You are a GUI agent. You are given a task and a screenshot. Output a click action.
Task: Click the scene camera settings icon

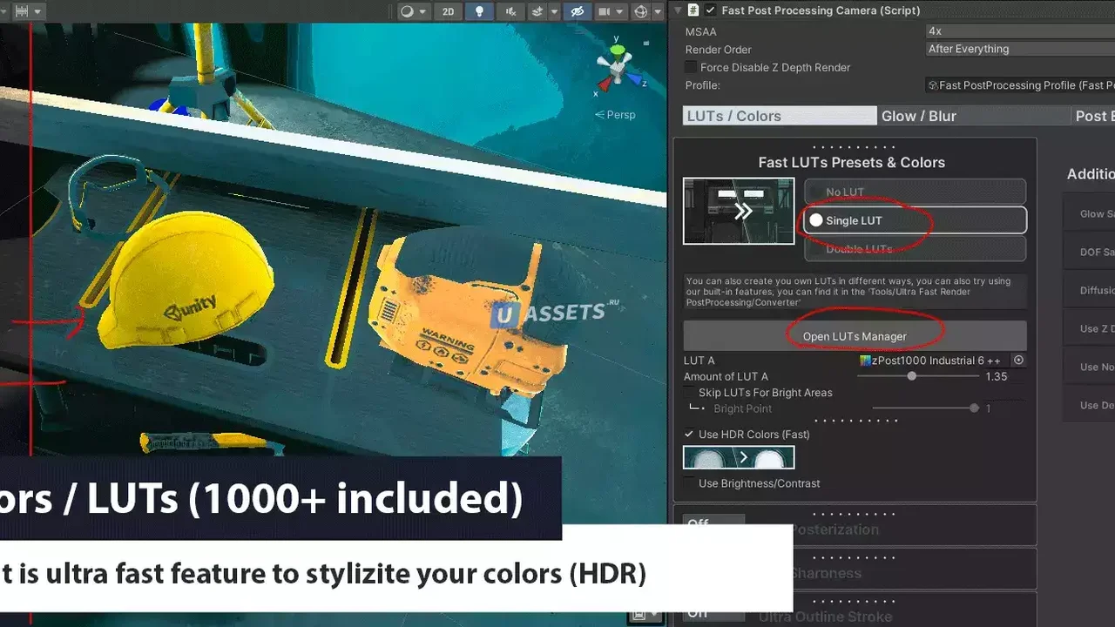pos(604,11)
